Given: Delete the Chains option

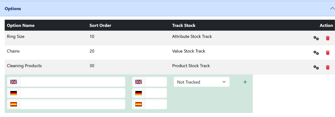Looking at the screenshot, I should 328,53.
